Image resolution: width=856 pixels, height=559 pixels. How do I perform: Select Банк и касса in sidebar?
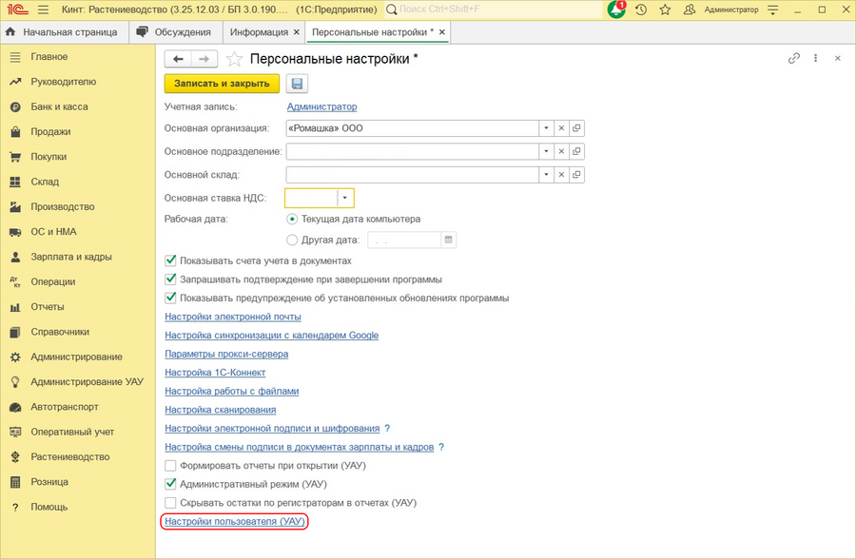coord(57,106)
